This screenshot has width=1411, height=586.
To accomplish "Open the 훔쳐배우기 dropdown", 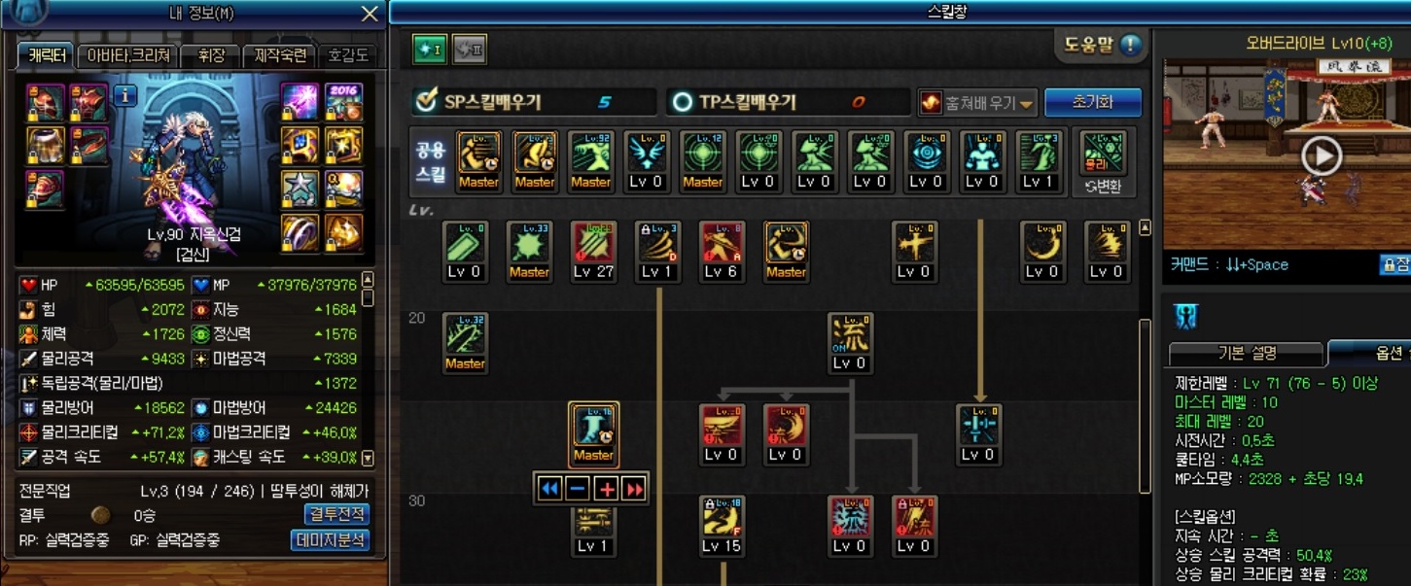I will click(977, 102).
